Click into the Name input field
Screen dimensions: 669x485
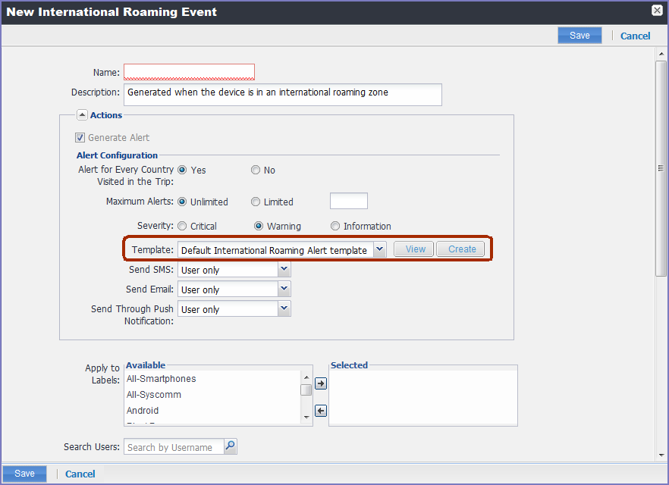(189, 72)
